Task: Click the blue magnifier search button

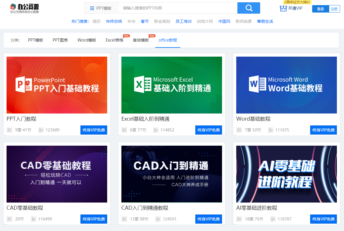Action: [249, 8]
